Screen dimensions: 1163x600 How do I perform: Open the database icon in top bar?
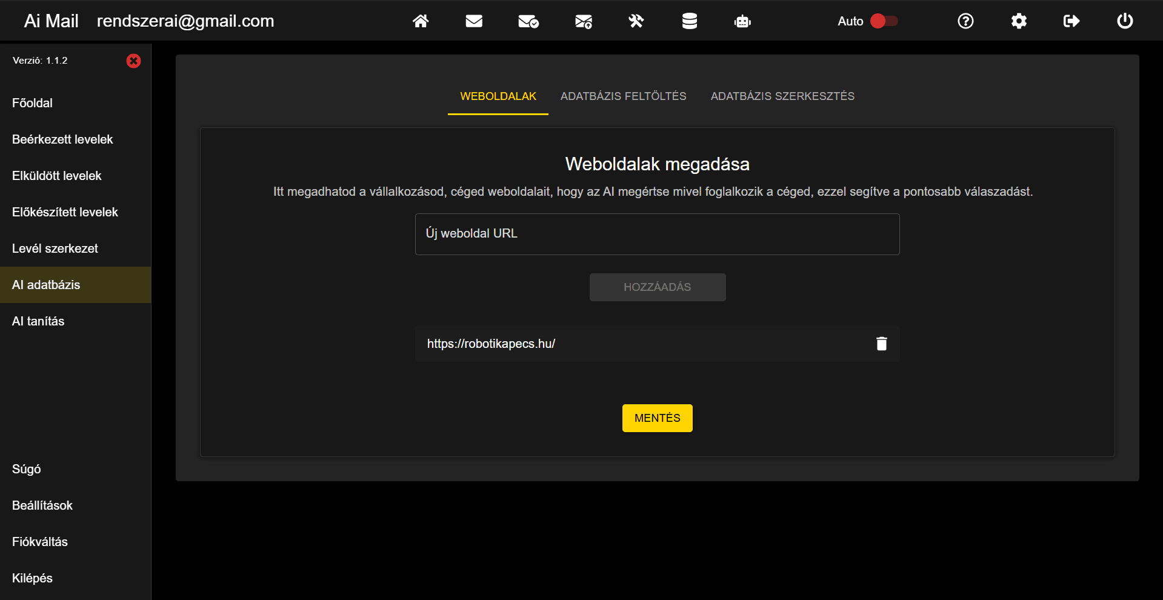pyautogui.click(x=689, y=21)
